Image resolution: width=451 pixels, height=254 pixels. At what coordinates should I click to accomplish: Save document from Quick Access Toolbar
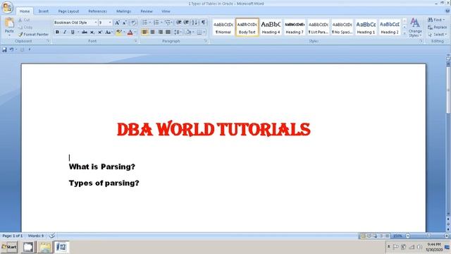[x=4, y=49]
